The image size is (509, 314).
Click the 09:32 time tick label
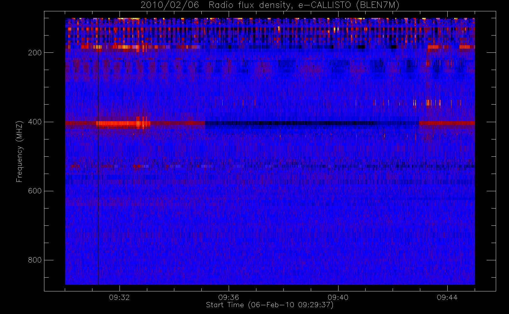pyautogui.click(x=120, y=297)
